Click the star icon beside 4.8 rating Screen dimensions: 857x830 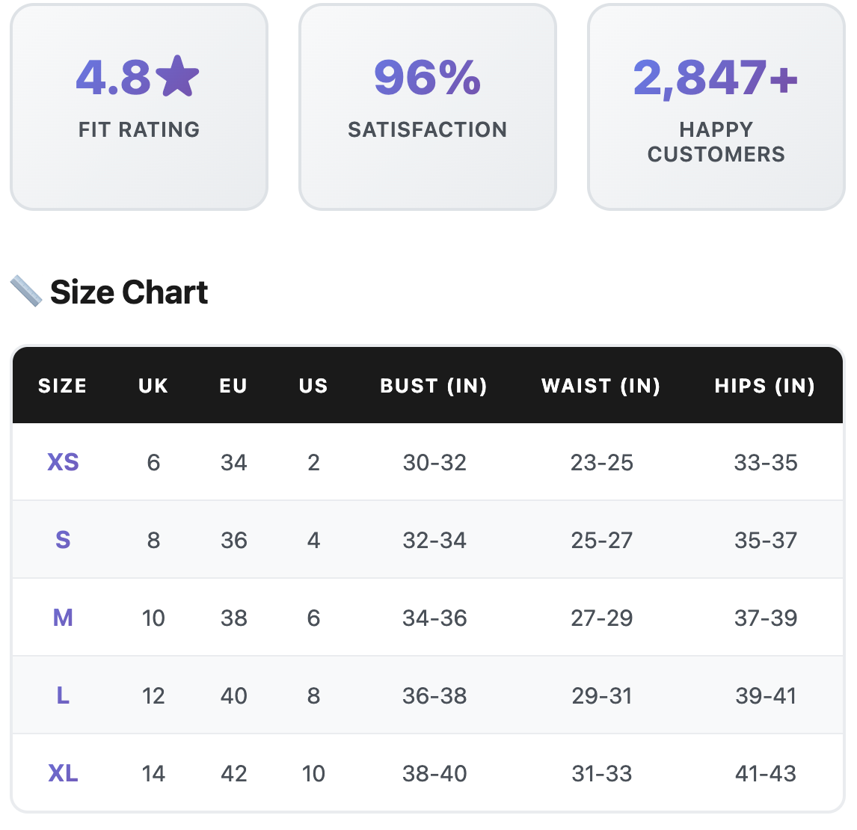(x=179, y=77)
